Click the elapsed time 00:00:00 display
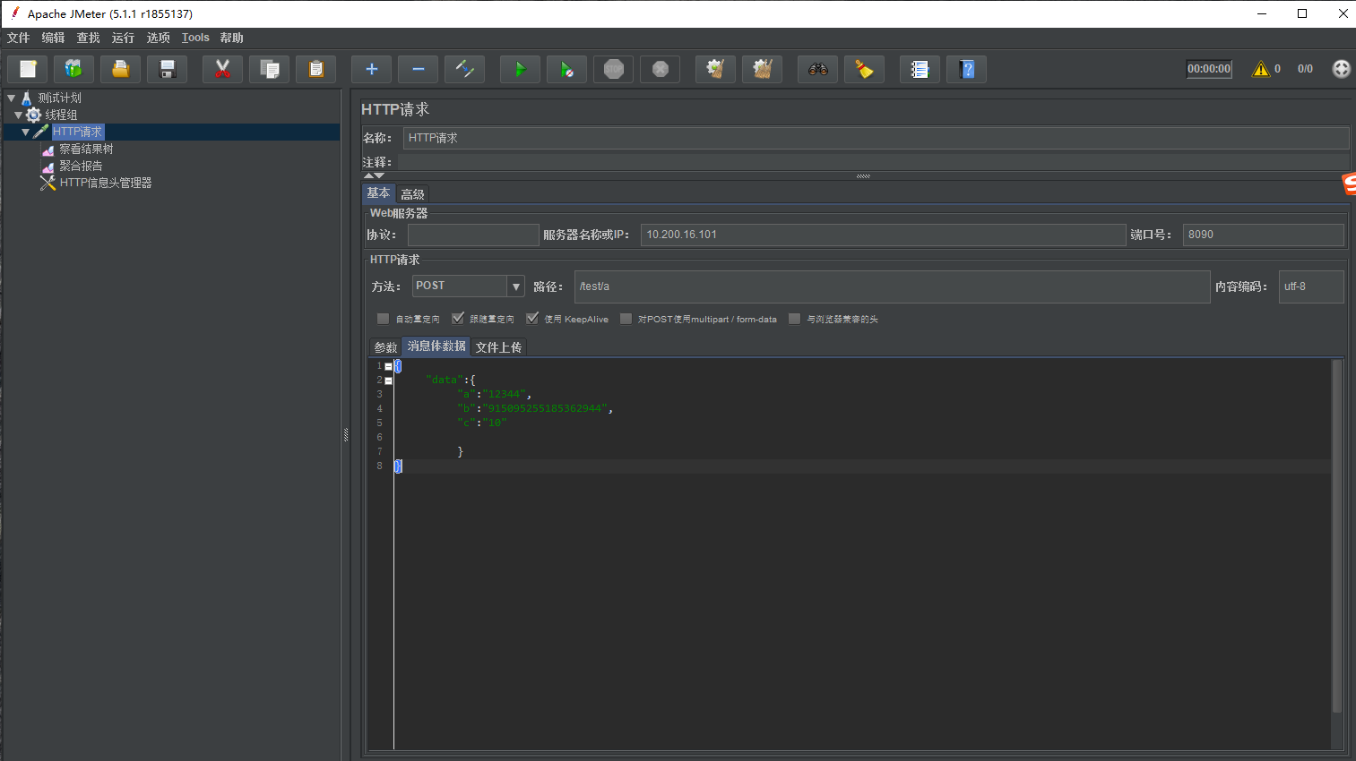This screenshot has width=1356, height=761. click(x=1209, y=69)
